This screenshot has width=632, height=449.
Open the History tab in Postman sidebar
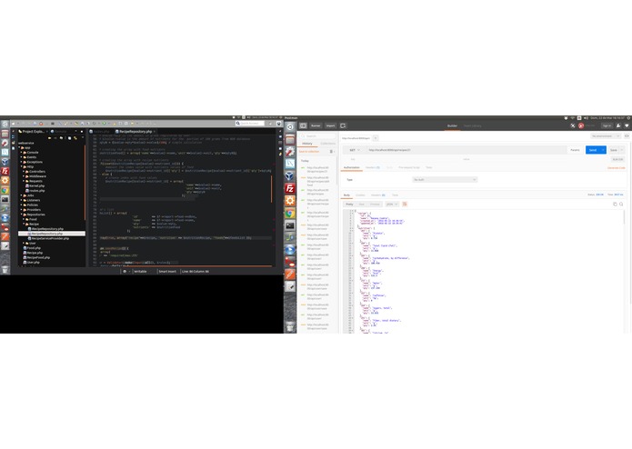307,144
